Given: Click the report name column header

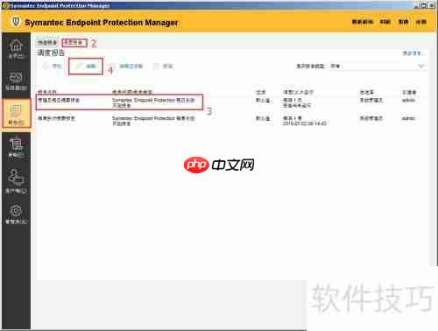Looking at the screenshot, I should 47,92.
